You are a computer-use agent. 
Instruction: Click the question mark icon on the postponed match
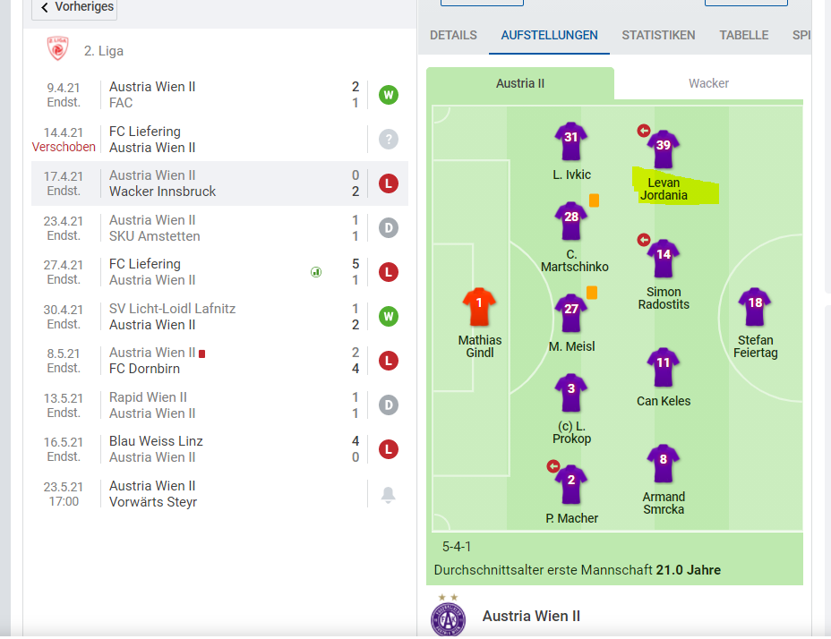coord(389,140)
